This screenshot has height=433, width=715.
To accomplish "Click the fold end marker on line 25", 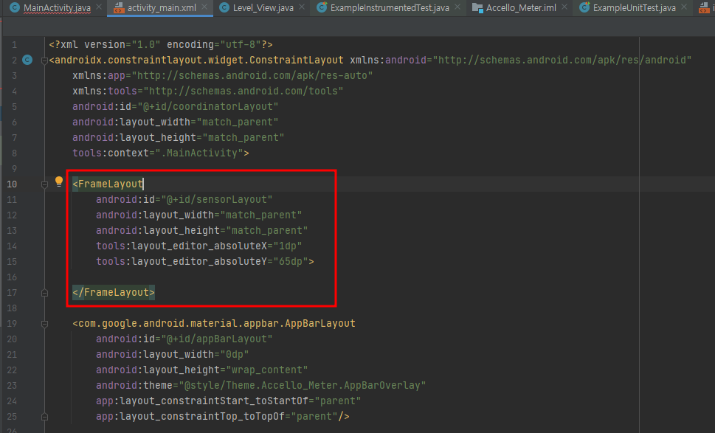I will (44, 417).
